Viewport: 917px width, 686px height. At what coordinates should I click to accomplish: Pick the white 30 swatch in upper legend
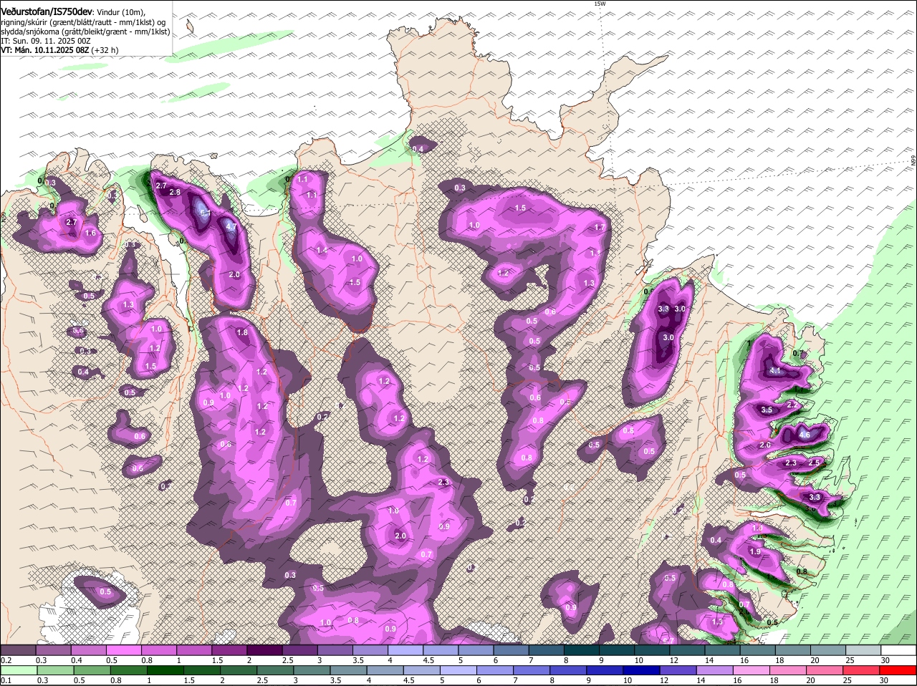[899, 650]
